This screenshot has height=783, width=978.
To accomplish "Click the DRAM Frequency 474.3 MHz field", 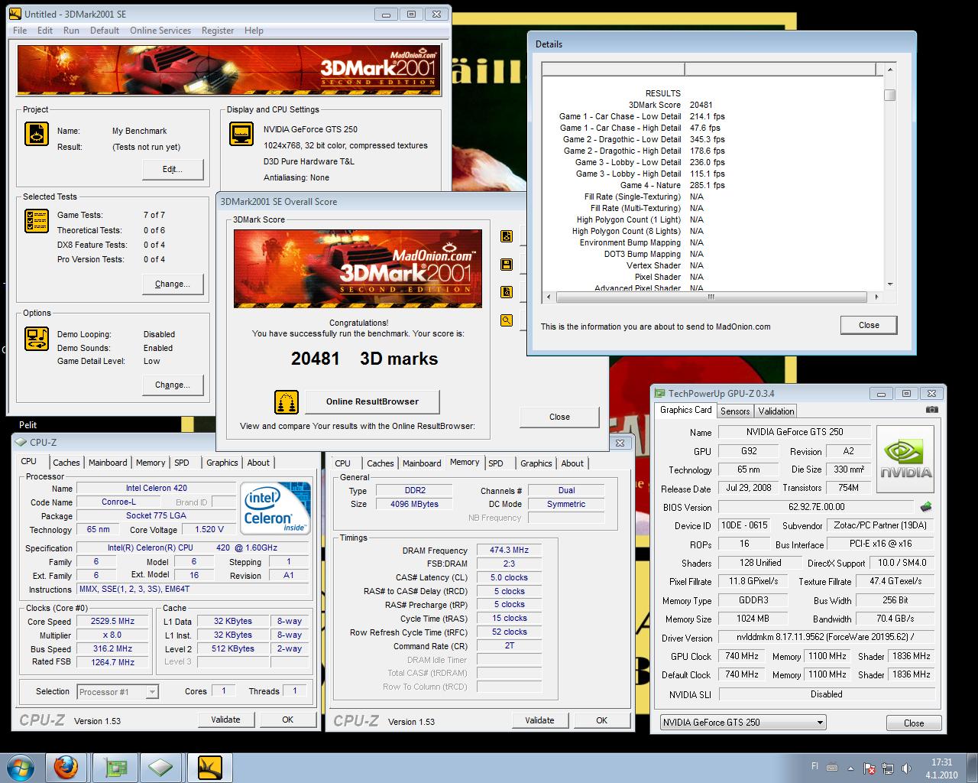I will tap(509, 551).
